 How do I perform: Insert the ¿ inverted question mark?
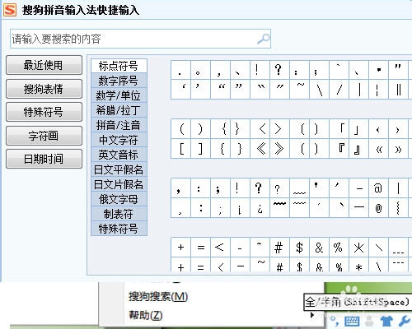(x=260, y=208)
